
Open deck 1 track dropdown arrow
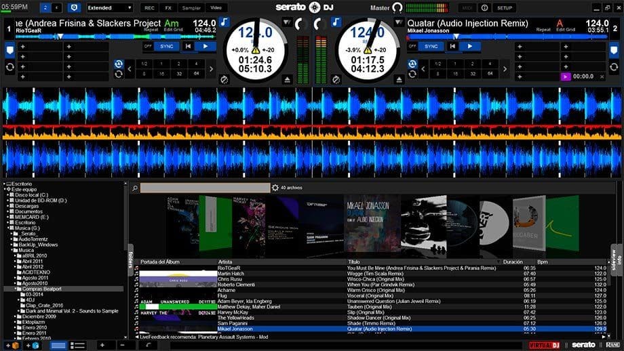pyautogui.click(x=286, y=22)
